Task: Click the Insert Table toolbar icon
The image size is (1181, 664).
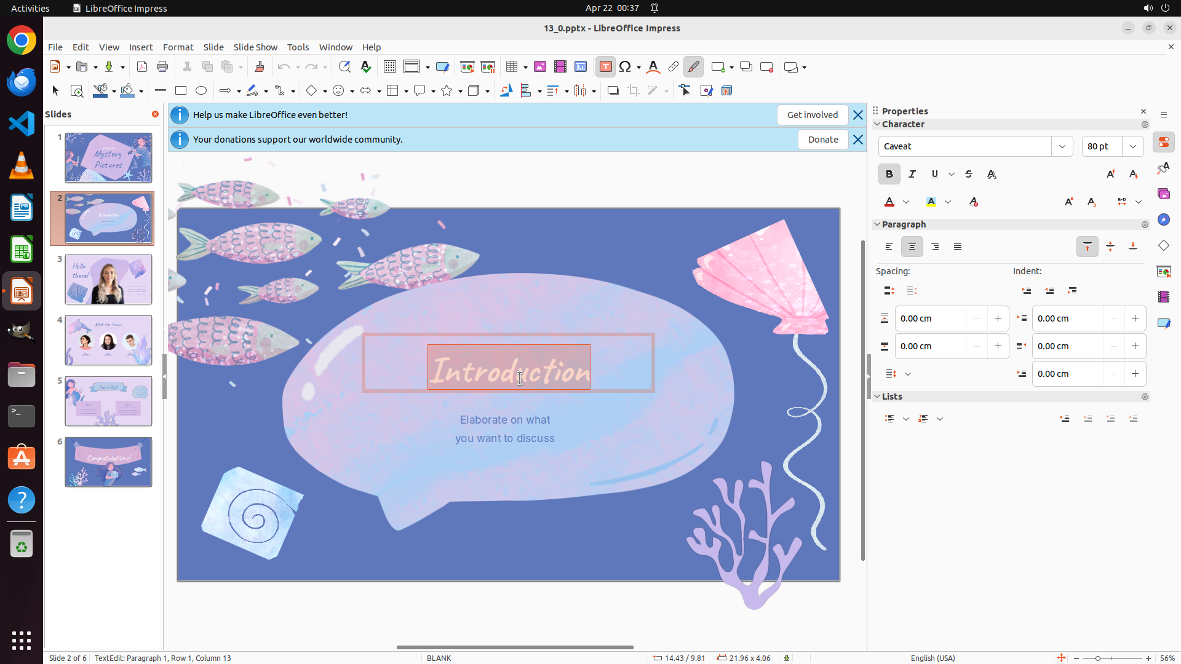Action: pos(512,67)
